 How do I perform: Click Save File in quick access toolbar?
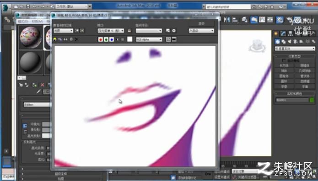pyautogui.click(x=28, y=6)
